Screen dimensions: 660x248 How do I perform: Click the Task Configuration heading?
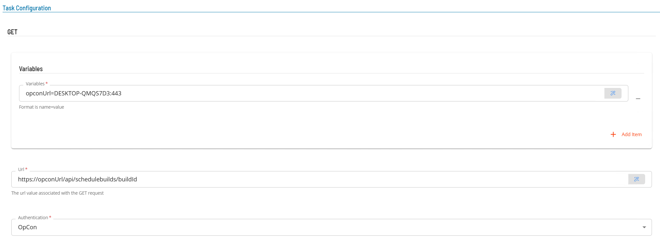click(x=27, y=8)
